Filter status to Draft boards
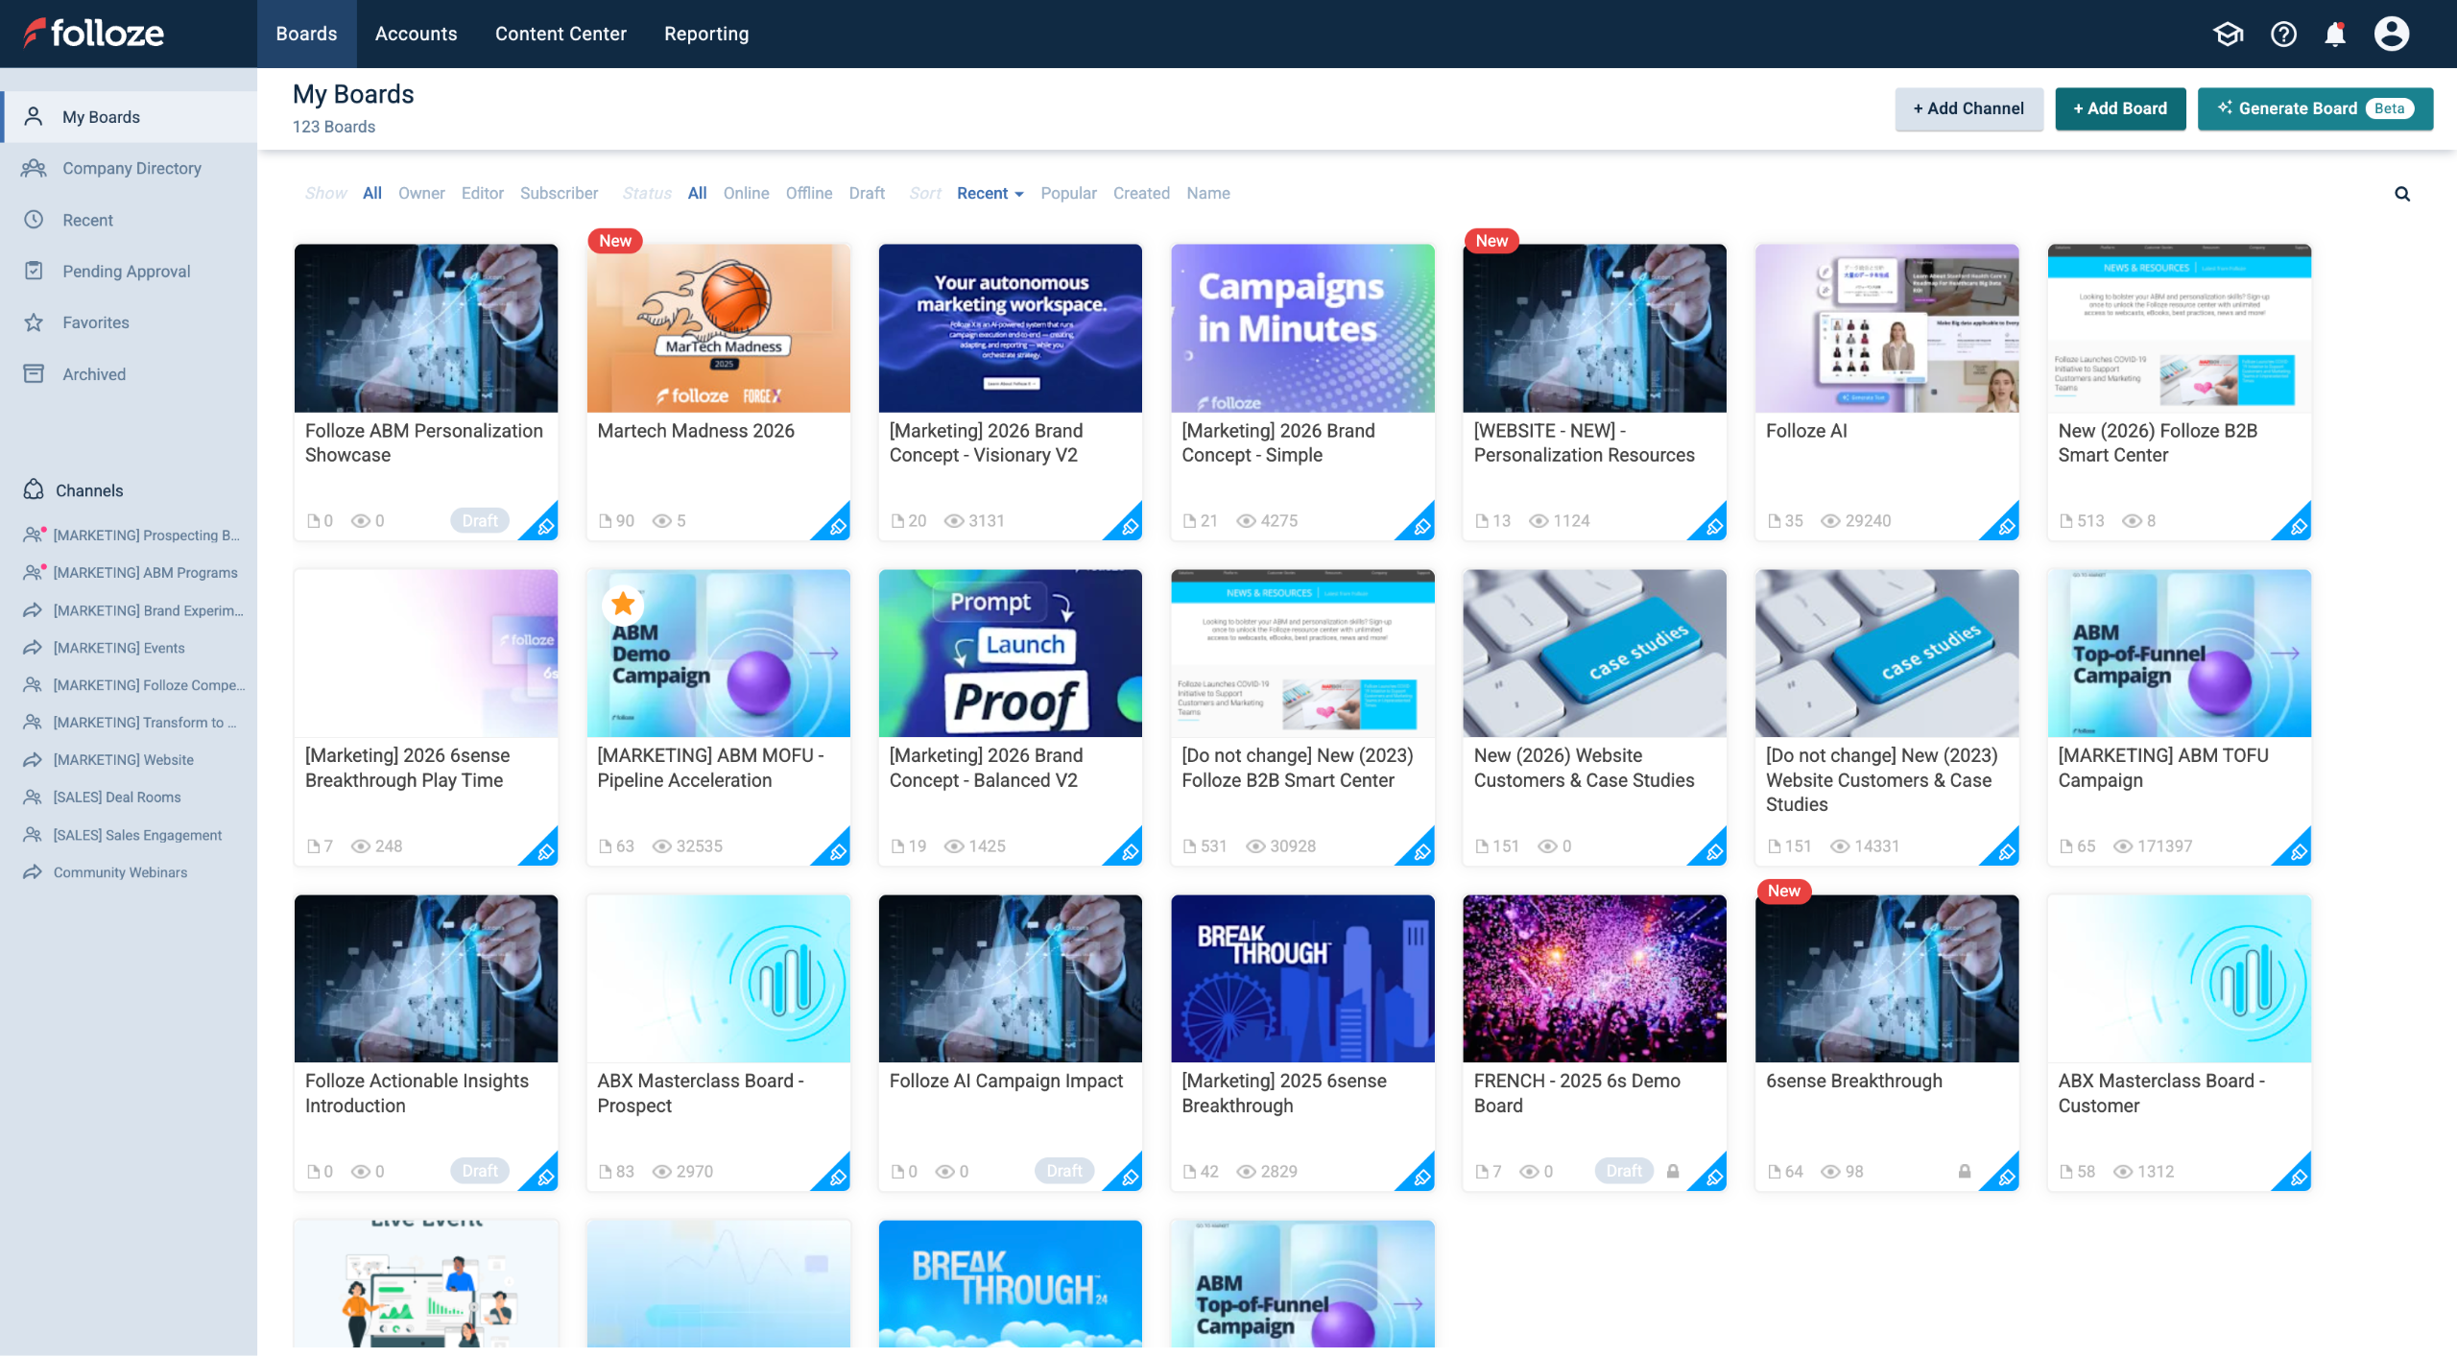Image resolution: width=2457 pixels, height=1357 pixels. pos(866,193)
